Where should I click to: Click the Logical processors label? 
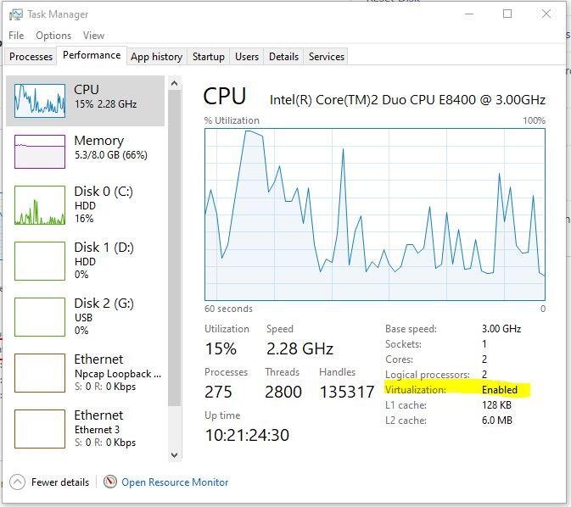428,375
